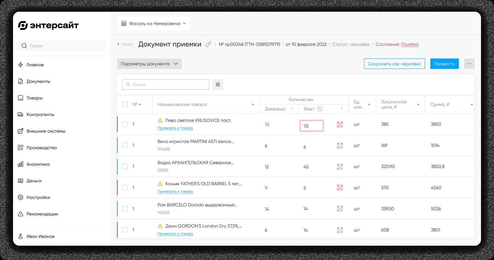Expand the Параметры документа dropdown
This screenshot has height=260, width=494.
pyautogui.click(x=149, y=64)
